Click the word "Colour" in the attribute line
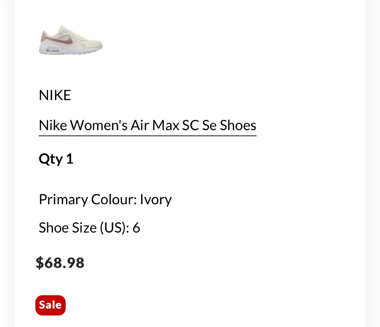Screen dimensions: 380x327 113,199
